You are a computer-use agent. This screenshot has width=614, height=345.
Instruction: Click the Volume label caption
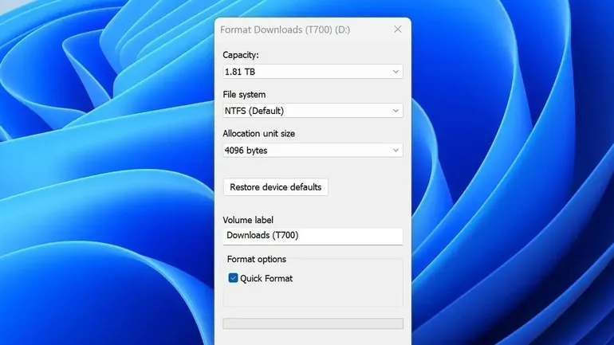[x=248, y=220]
